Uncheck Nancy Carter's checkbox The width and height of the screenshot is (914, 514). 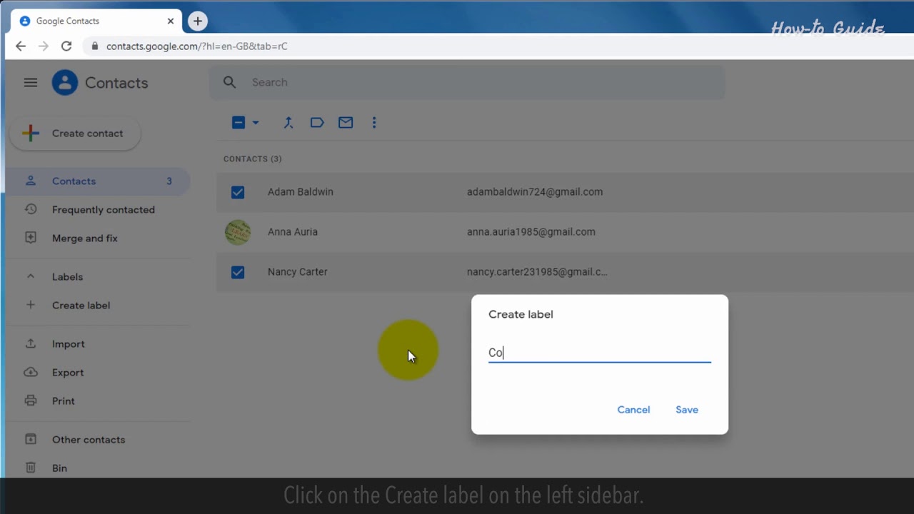pos(238,272)
